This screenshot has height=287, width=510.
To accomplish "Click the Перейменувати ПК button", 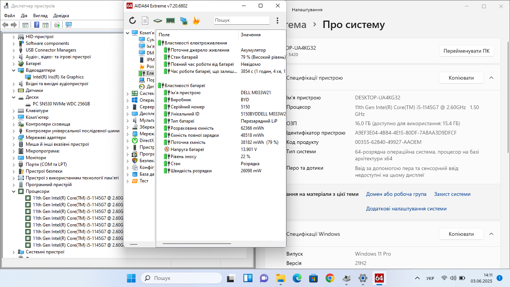I will pos(466,51).
